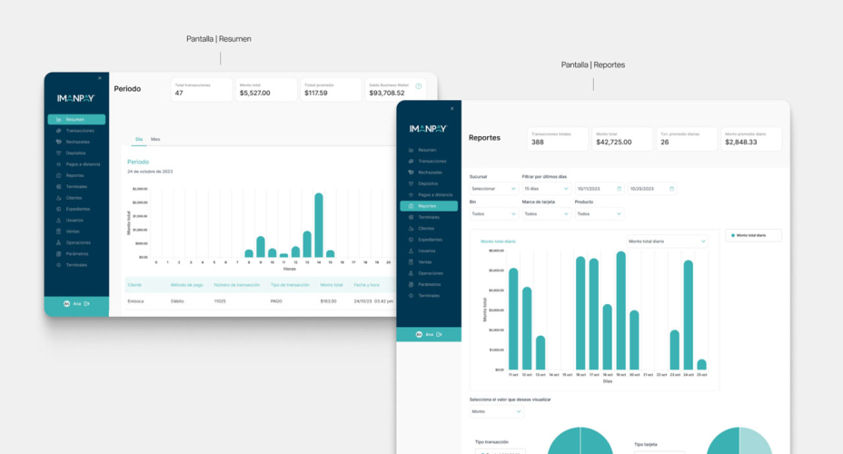843x454 pixels.
Task: Select the Día tab
Action: (139, 140)
